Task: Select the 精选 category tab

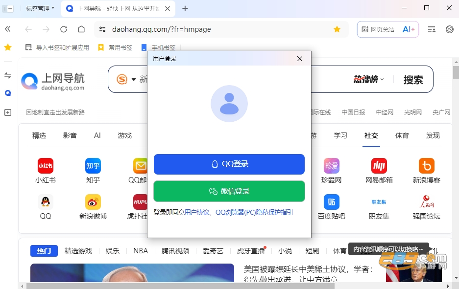Action: pyautogui.click(x=39, y=135)
